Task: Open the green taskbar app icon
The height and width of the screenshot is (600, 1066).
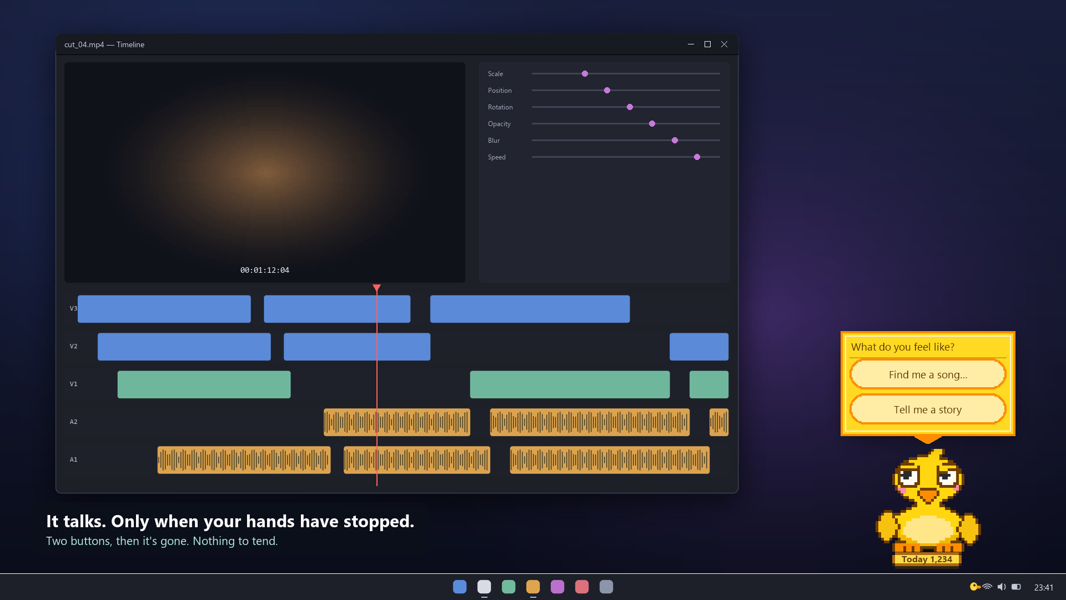Action: click(509, 587)
